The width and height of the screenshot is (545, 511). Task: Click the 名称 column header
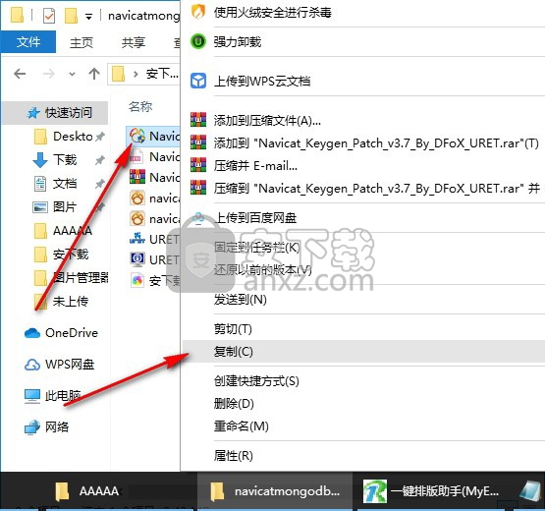(x=140, y=106)
